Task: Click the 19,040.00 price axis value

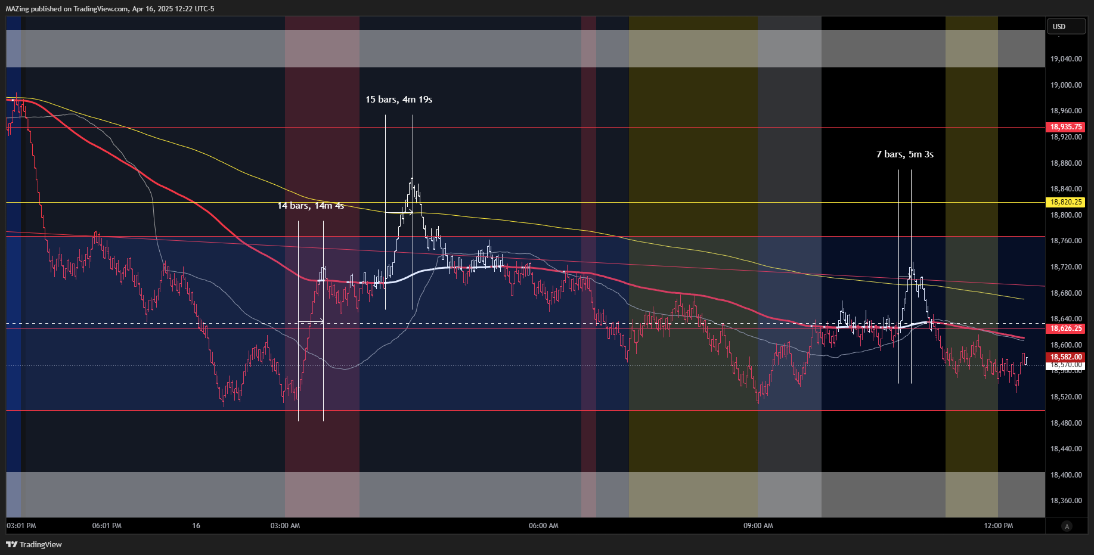Action: (x=1066, y=59)
